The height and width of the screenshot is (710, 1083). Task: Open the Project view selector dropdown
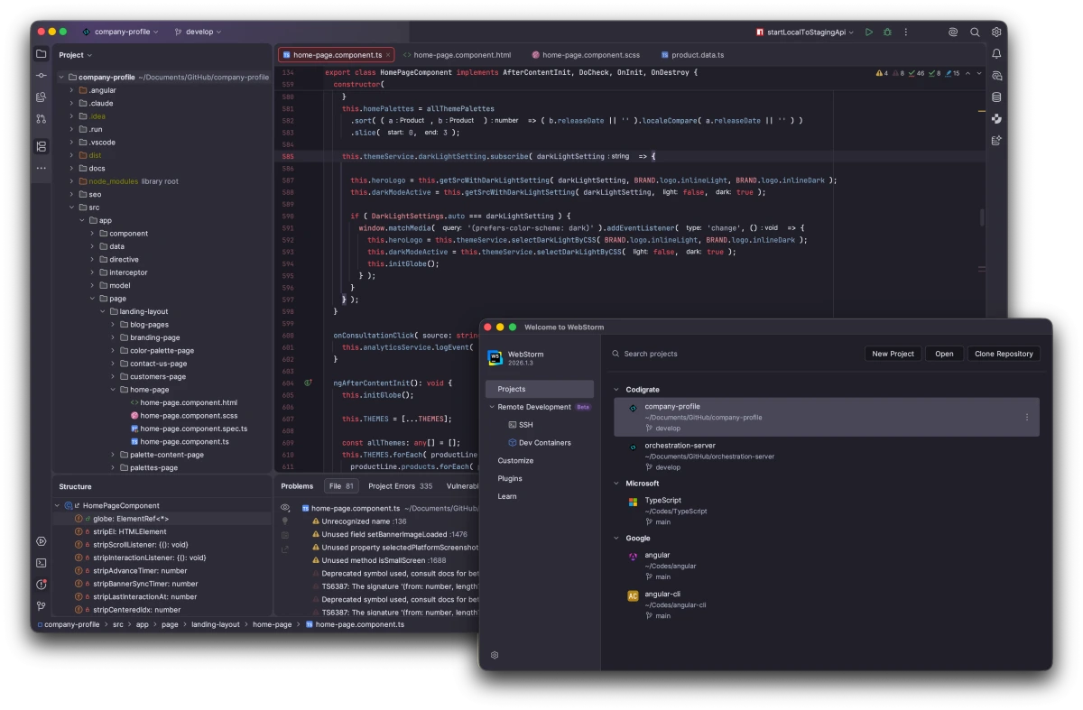point(75,55)
